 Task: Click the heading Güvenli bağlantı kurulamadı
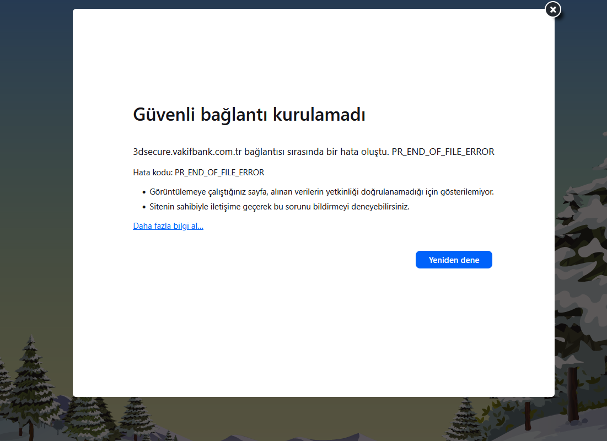point(249,115)
